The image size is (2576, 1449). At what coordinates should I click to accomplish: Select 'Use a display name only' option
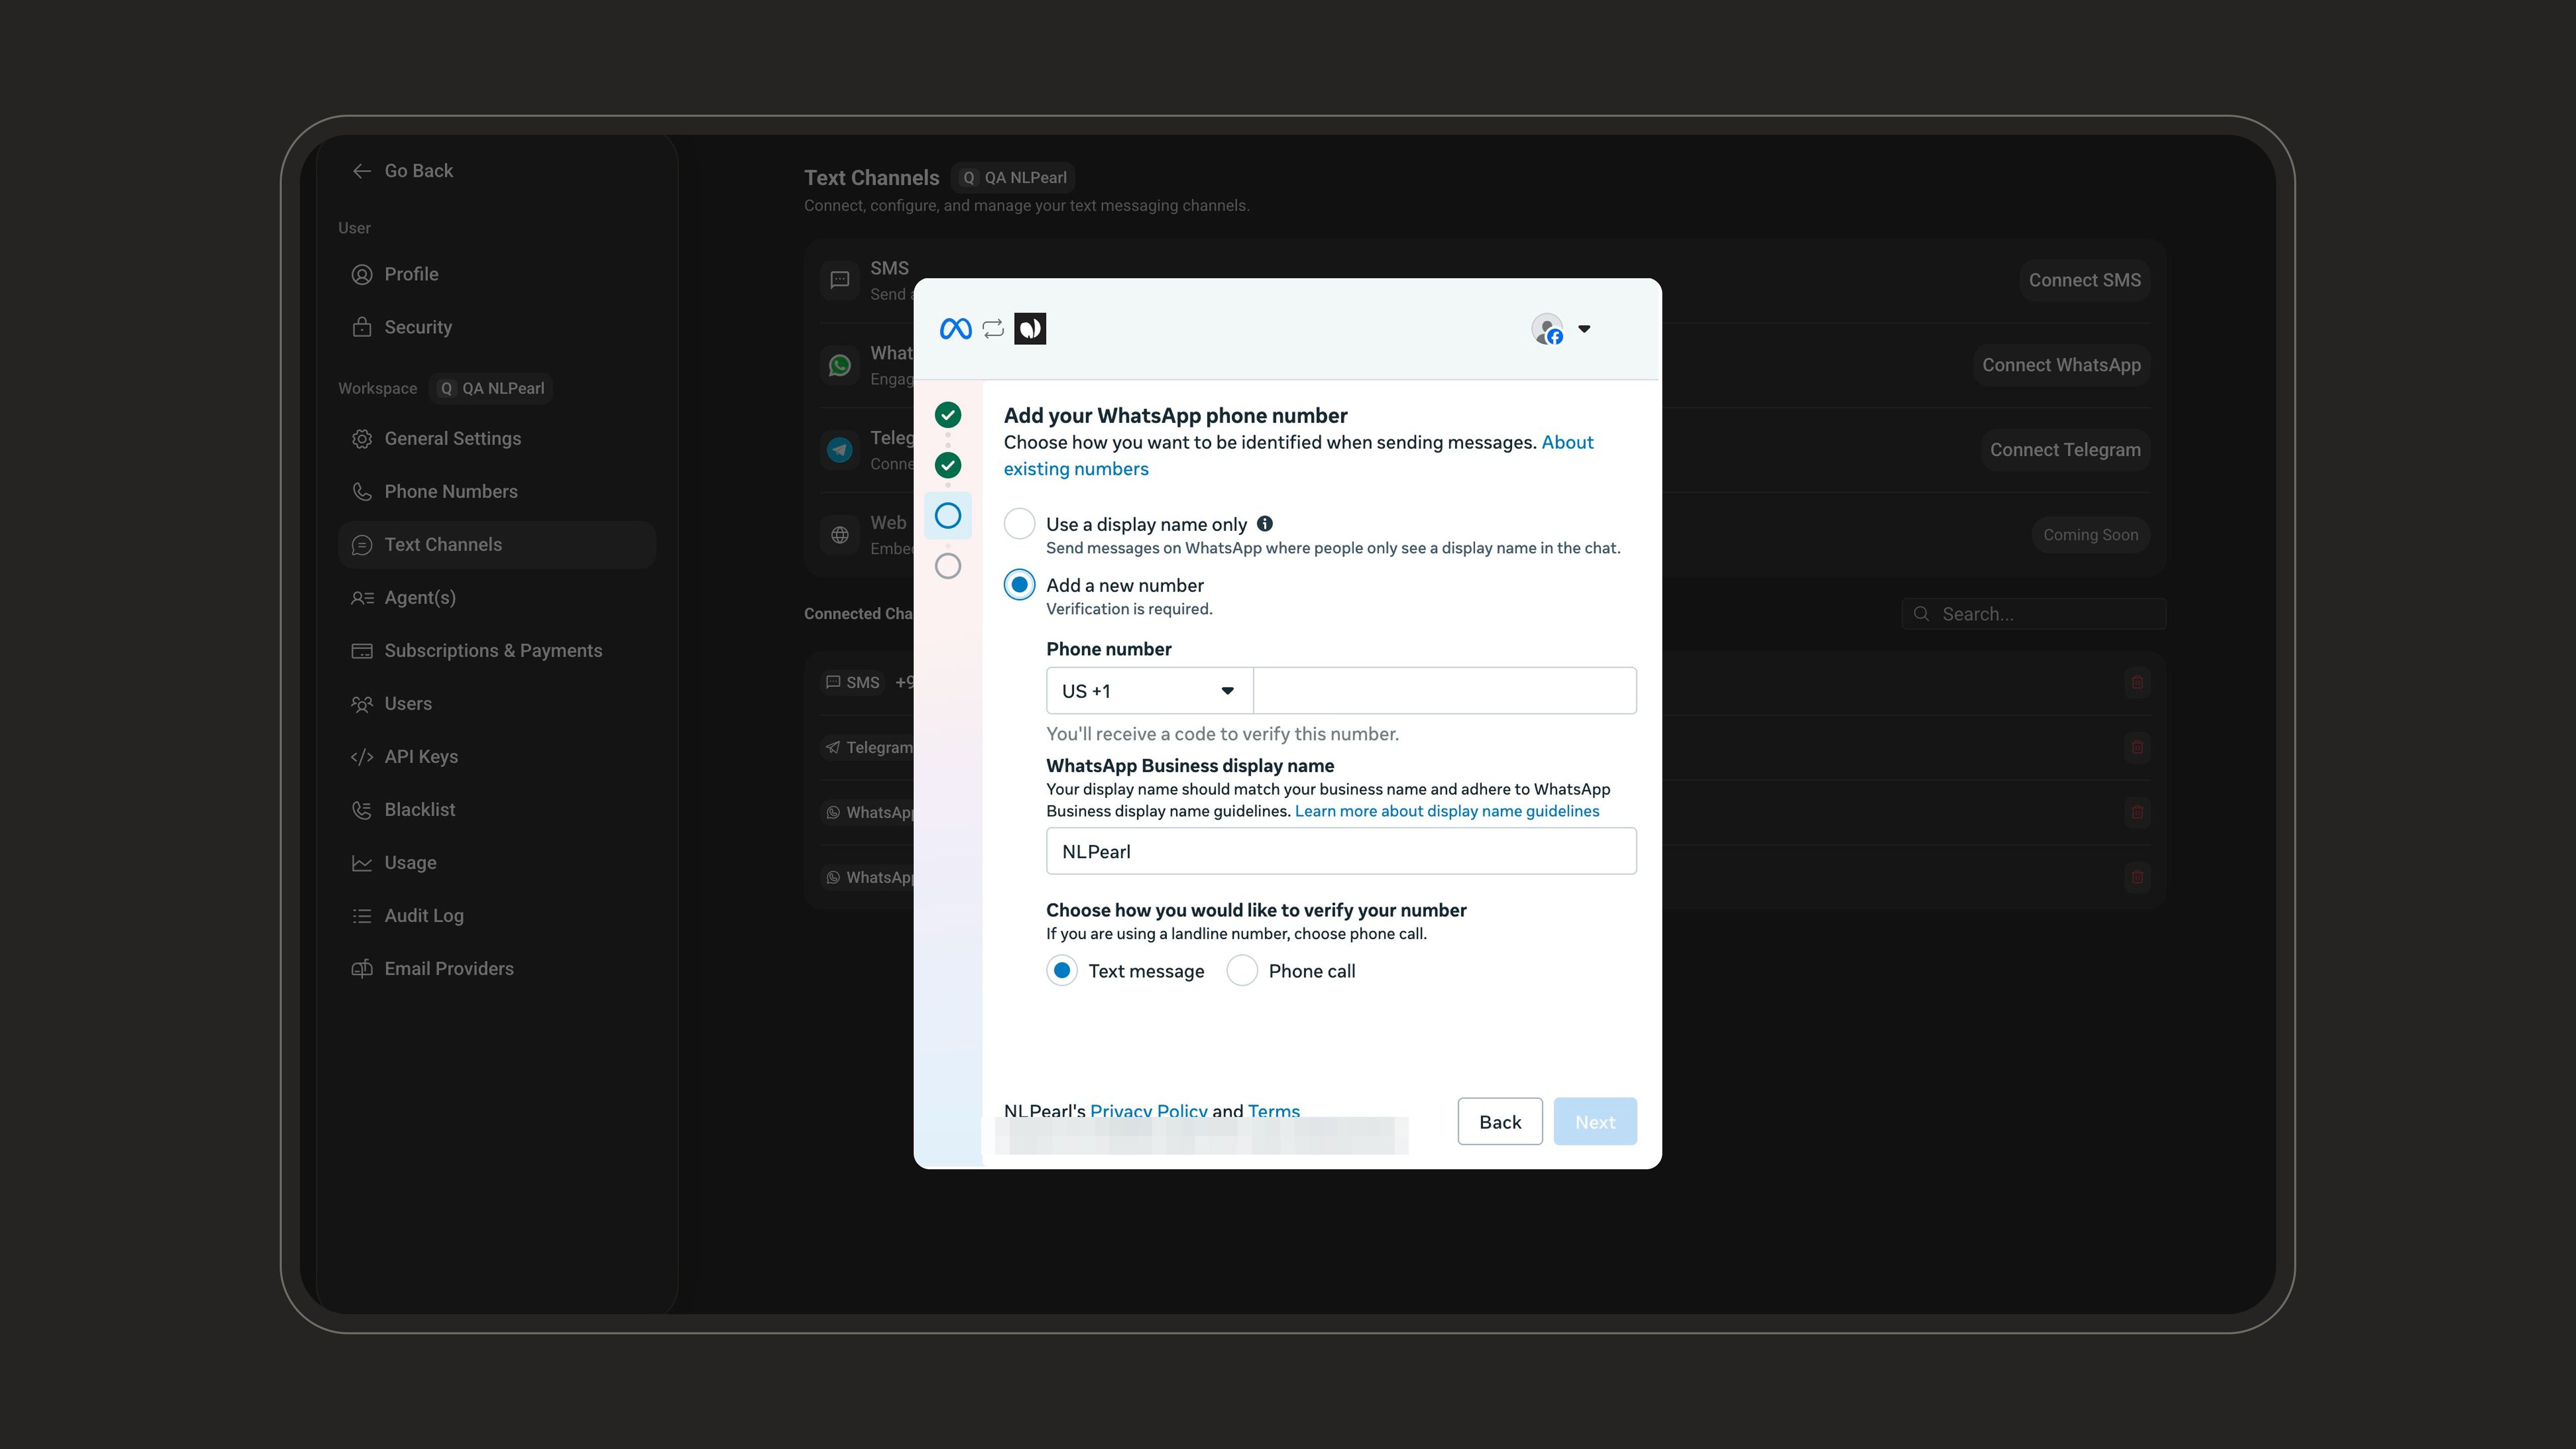click(x=1019, y=523)
